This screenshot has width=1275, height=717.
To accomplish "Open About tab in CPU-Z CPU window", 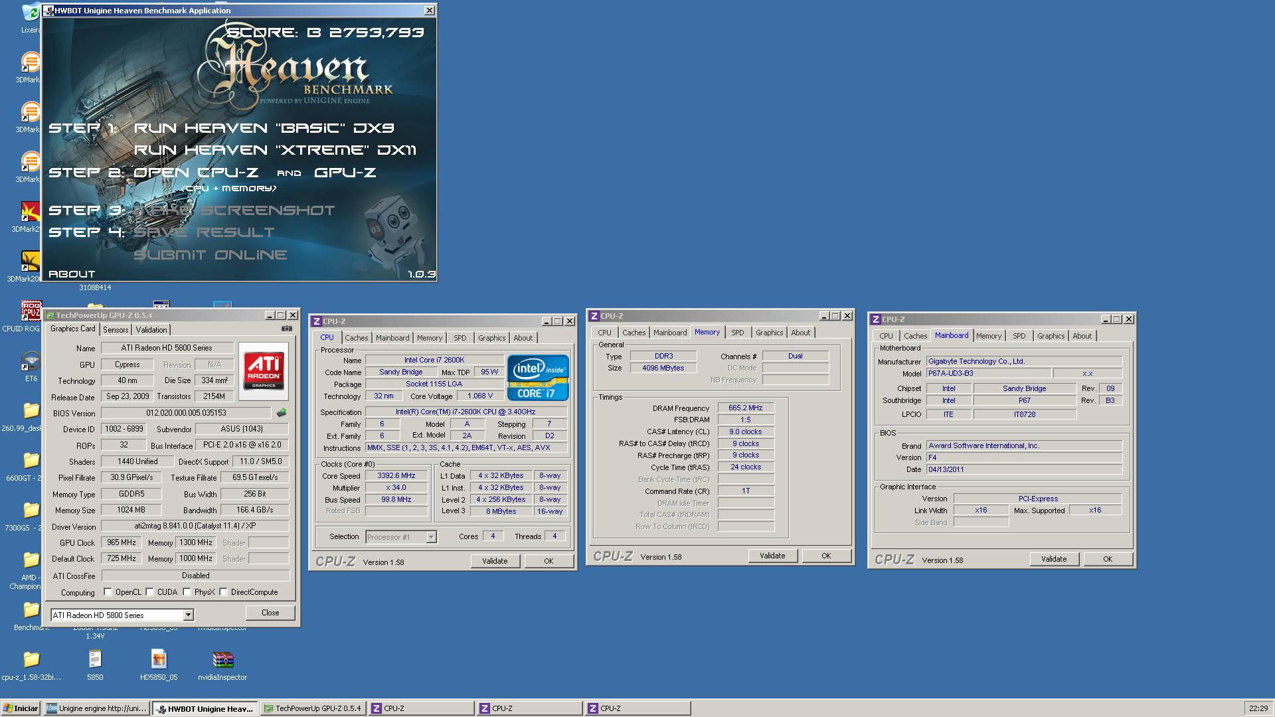I will point(523,338).
